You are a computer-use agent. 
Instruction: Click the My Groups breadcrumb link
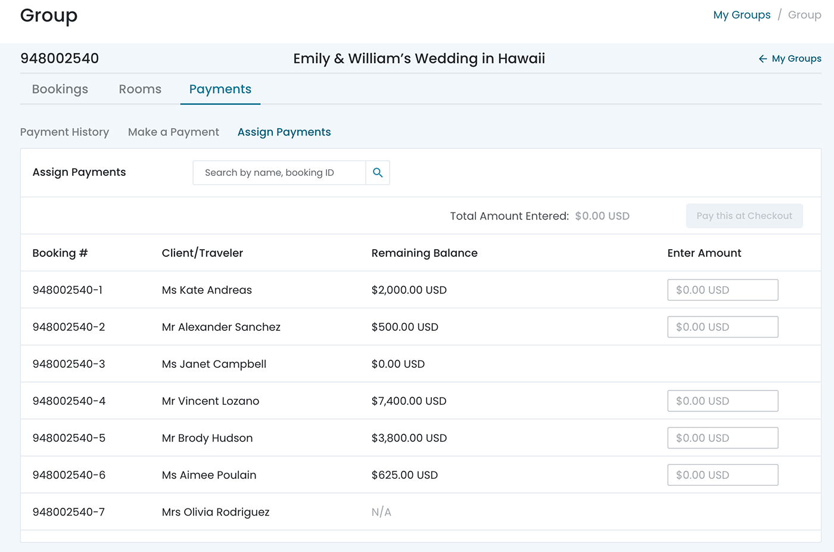pos(742,15)
